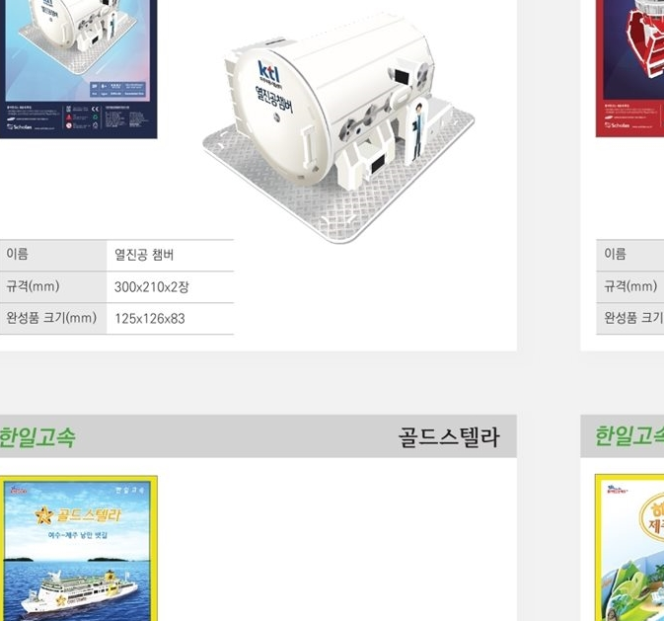
Task: Click the 골드스텔라 product title
Action: (x=449, y=437)
